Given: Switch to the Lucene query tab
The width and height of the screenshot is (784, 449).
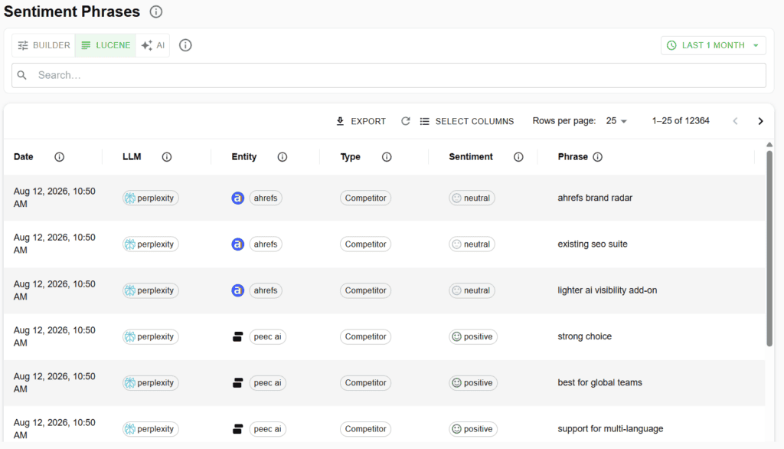Looking at the screenshot, I should point(106,45).
